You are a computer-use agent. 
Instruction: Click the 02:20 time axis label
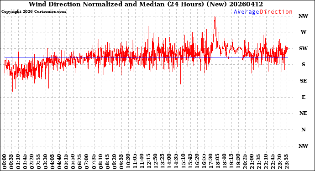(32, 161)
